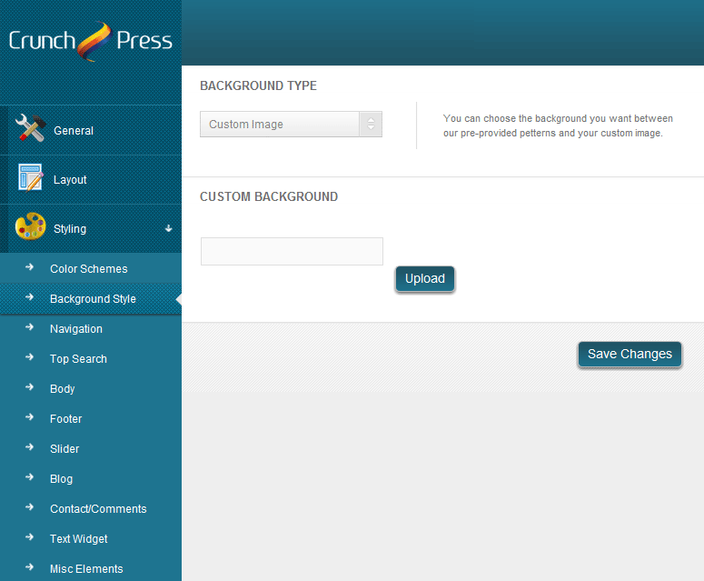Open the Custom Image background type dropdown
704x581 pixels.
click(291, 124)
